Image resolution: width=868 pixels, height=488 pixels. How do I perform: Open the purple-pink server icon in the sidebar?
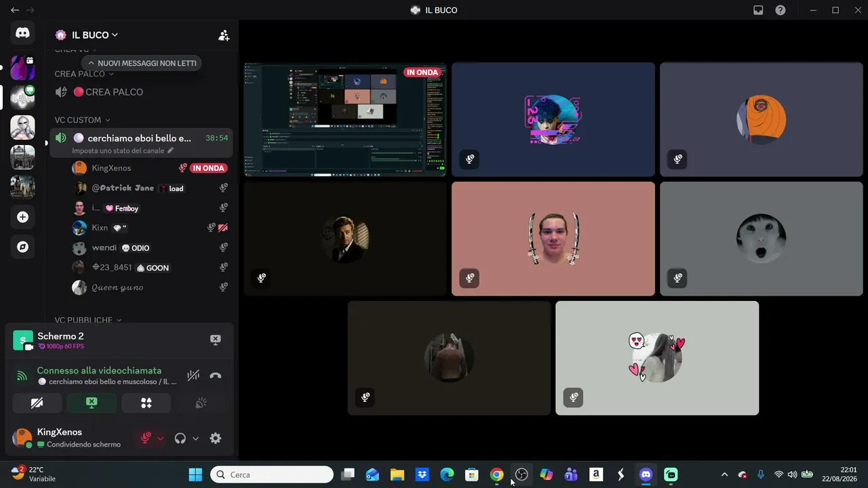[x=22, y=68]
